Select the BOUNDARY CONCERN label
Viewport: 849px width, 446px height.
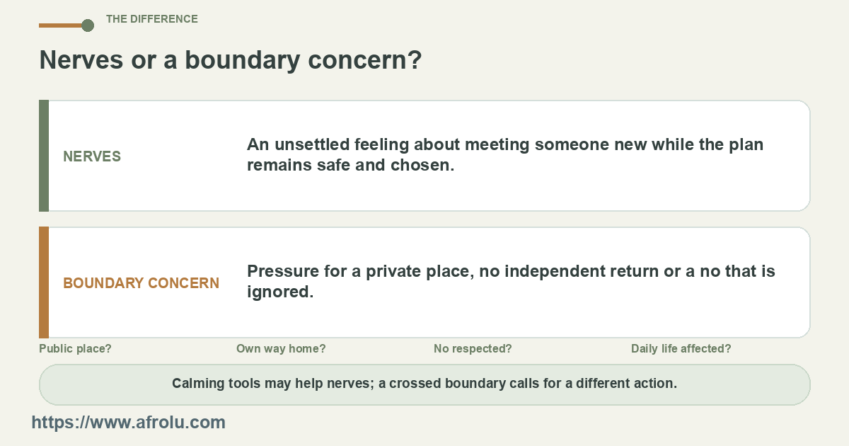[141, 283]
